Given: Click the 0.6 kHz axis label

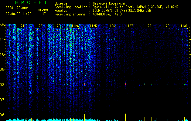Looking at the screenshot, I should tap(3, 115).
